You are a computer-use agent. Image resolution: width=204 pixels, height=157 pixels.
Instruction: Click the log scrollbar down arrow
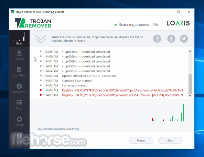click(x=190, y=96)
